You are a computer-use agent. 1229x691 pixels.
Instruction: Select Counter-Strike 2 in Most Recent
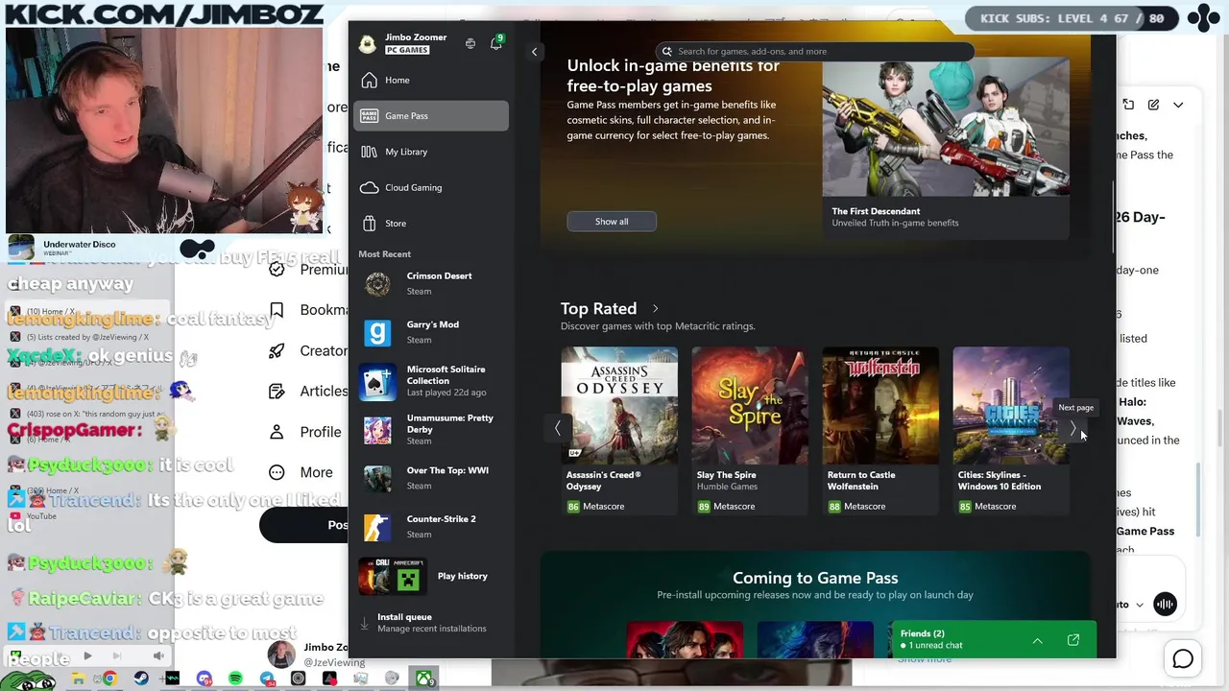coord(431,526)
